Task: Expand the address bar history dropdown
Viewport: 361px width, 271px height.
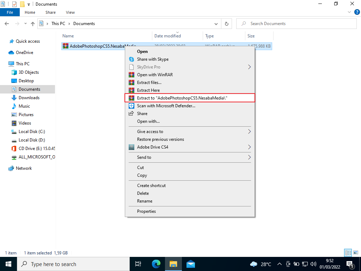Action: [x=216, y=24]
